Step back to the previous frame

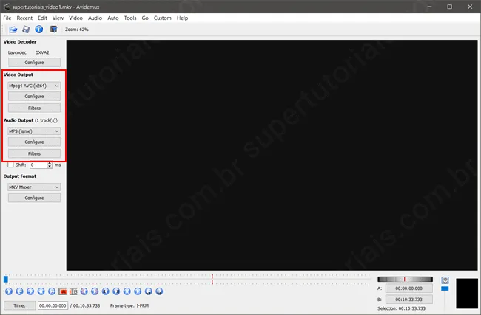(x=20, y=291)
